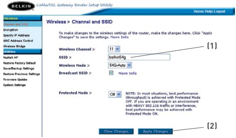The image size is (236, 138).
Task: Click the Wireless > Channel and SSID heading
Action: pos(79,22)
